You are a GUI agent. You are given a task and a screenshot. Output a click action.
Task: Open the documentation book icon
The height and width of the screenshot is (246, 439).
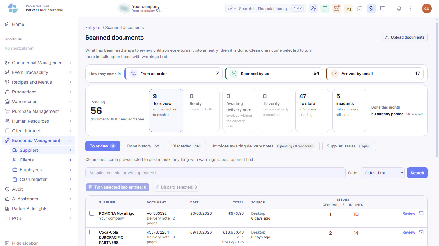pyautogui.click(x=383, y=9)
